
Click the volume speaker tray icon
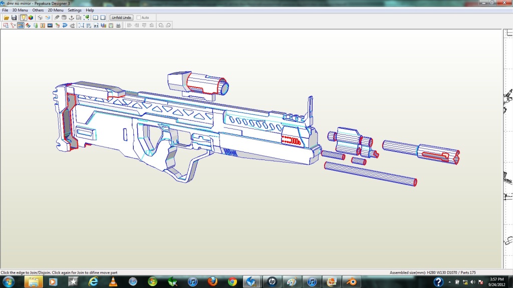click(x=473, y=282)
